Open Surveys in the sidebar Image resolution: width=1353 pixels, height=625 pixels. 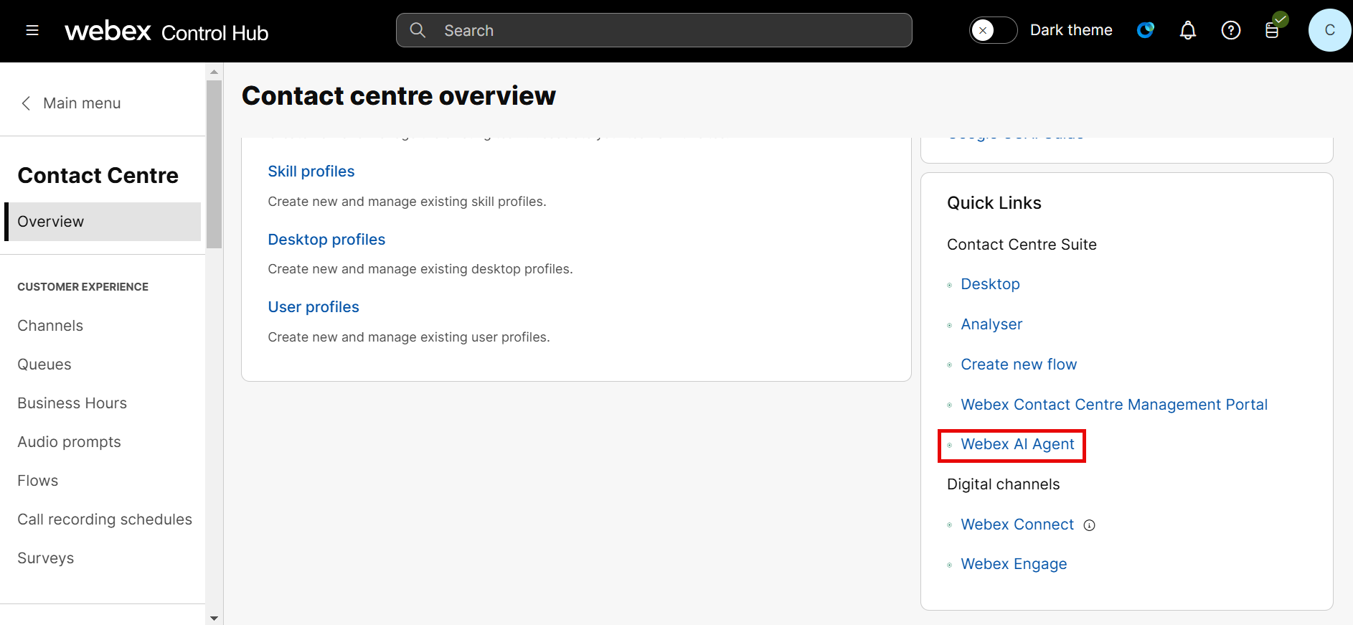tap(45, 558)
